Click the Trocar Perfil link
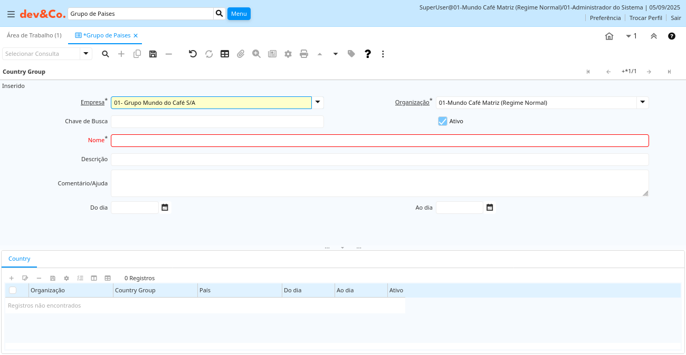686x355 pixels. tap(645, 18)
